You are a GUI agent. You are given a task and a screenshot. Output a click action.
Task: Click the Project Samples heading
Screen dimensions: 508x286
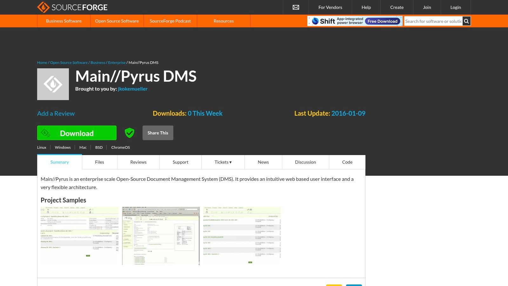coord(63,200)
